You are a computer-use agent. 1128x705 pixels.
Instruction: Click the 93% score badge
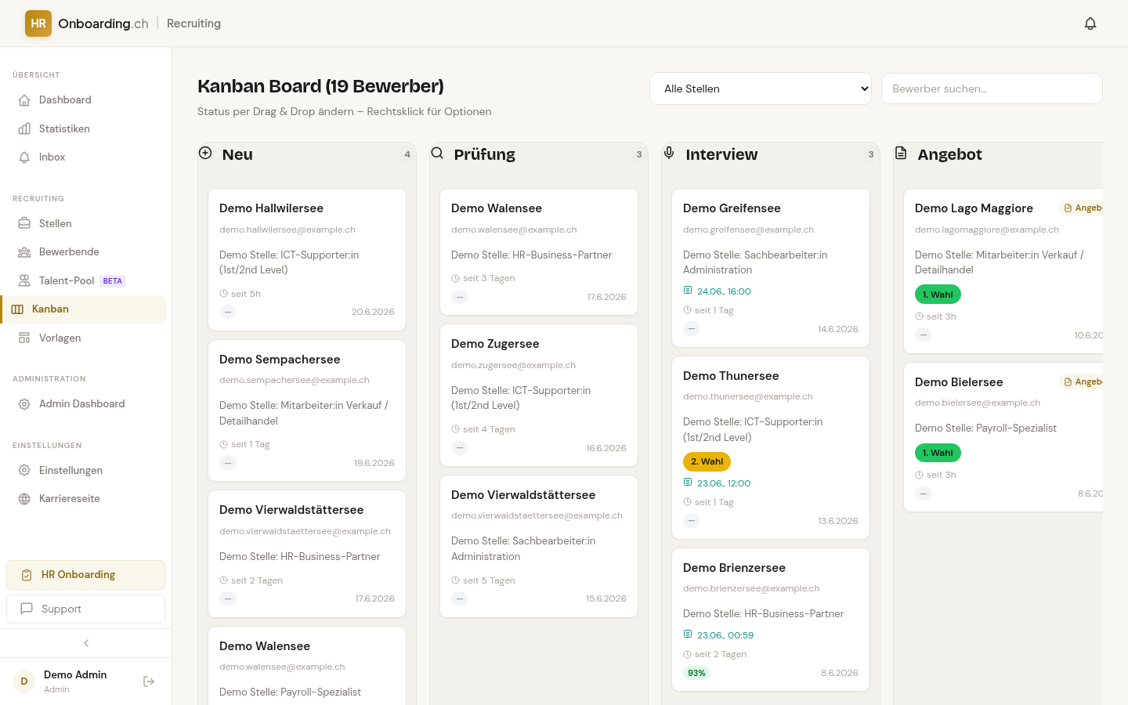point(696,673)
